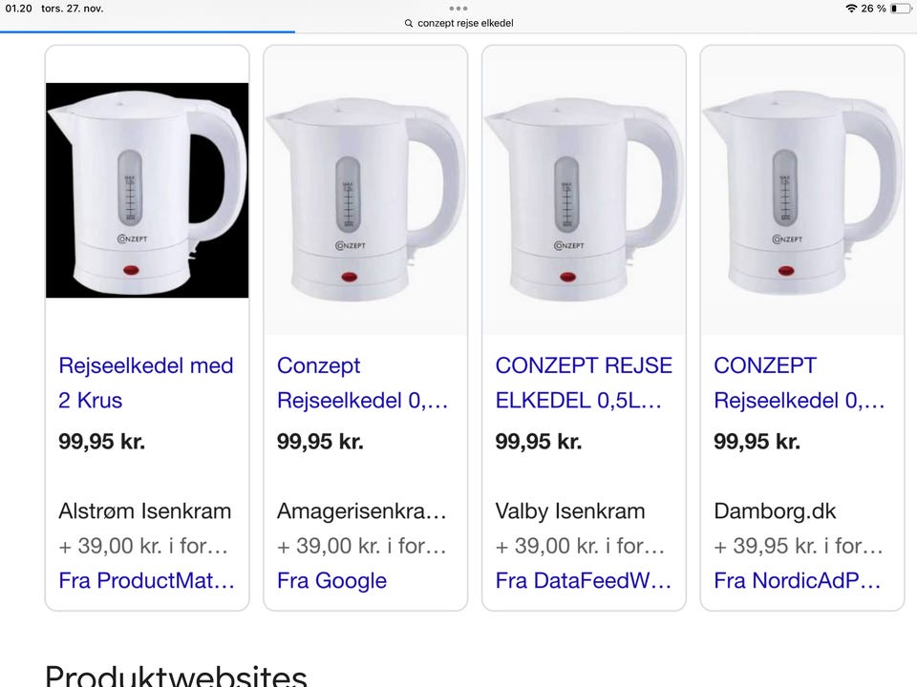917x687 pixels.
Task: Tap the search magnifier icon in address bar
Action: (408, 23)
